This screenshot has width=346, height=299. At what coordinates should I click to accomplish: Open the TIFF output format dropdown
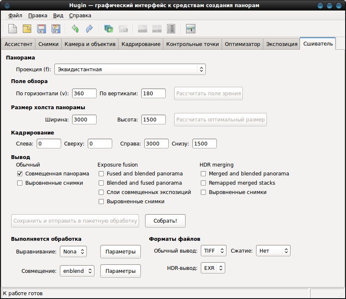coord(214,251)
